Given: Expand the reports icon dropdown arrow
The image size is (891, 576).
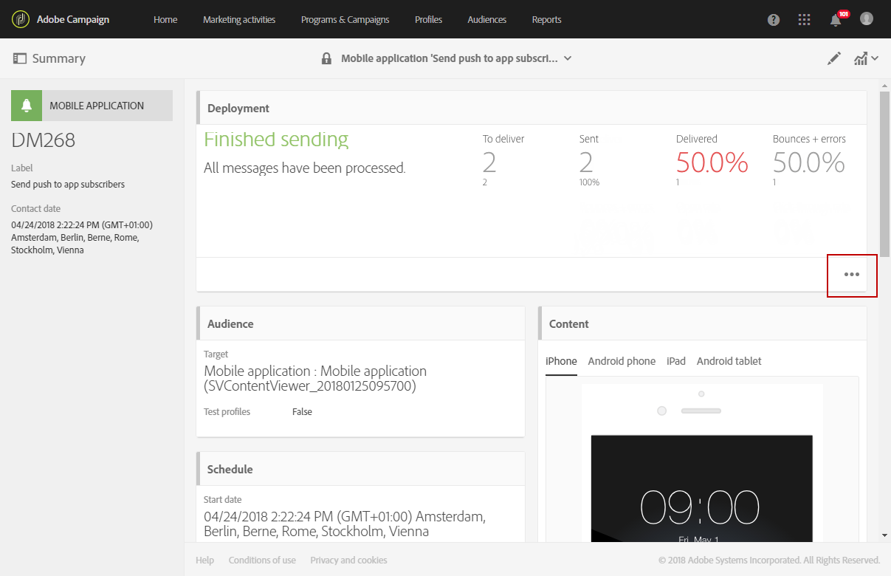Looking at the screenshot, I should coord(875,58).
